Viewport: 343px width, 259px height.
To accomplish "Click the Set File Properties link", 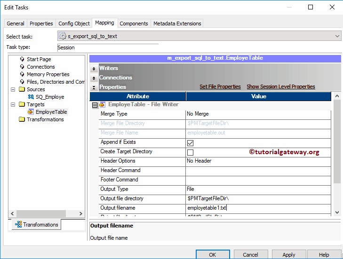I will [x=220, y=86].
